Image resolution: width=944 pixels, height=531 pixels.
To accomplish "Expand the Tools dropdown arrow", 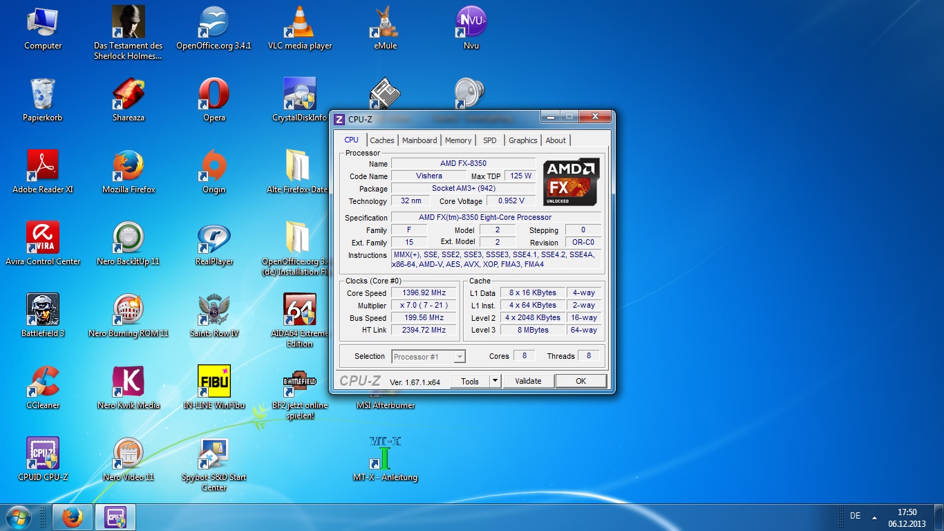I will tap(495, 381).
